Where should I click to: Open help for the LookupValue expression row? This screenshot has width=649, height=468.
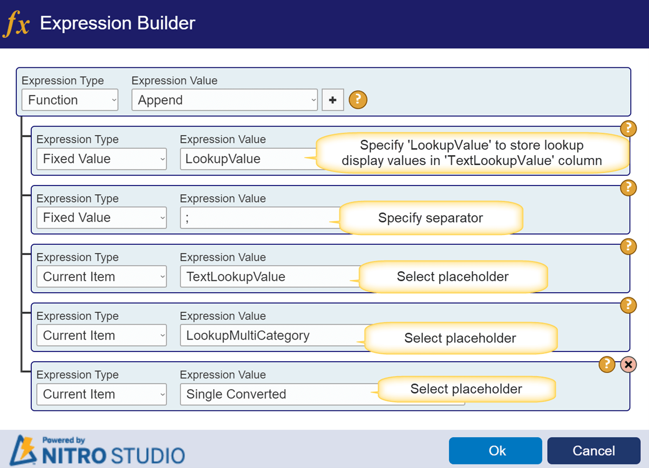[x=628, y=129]
